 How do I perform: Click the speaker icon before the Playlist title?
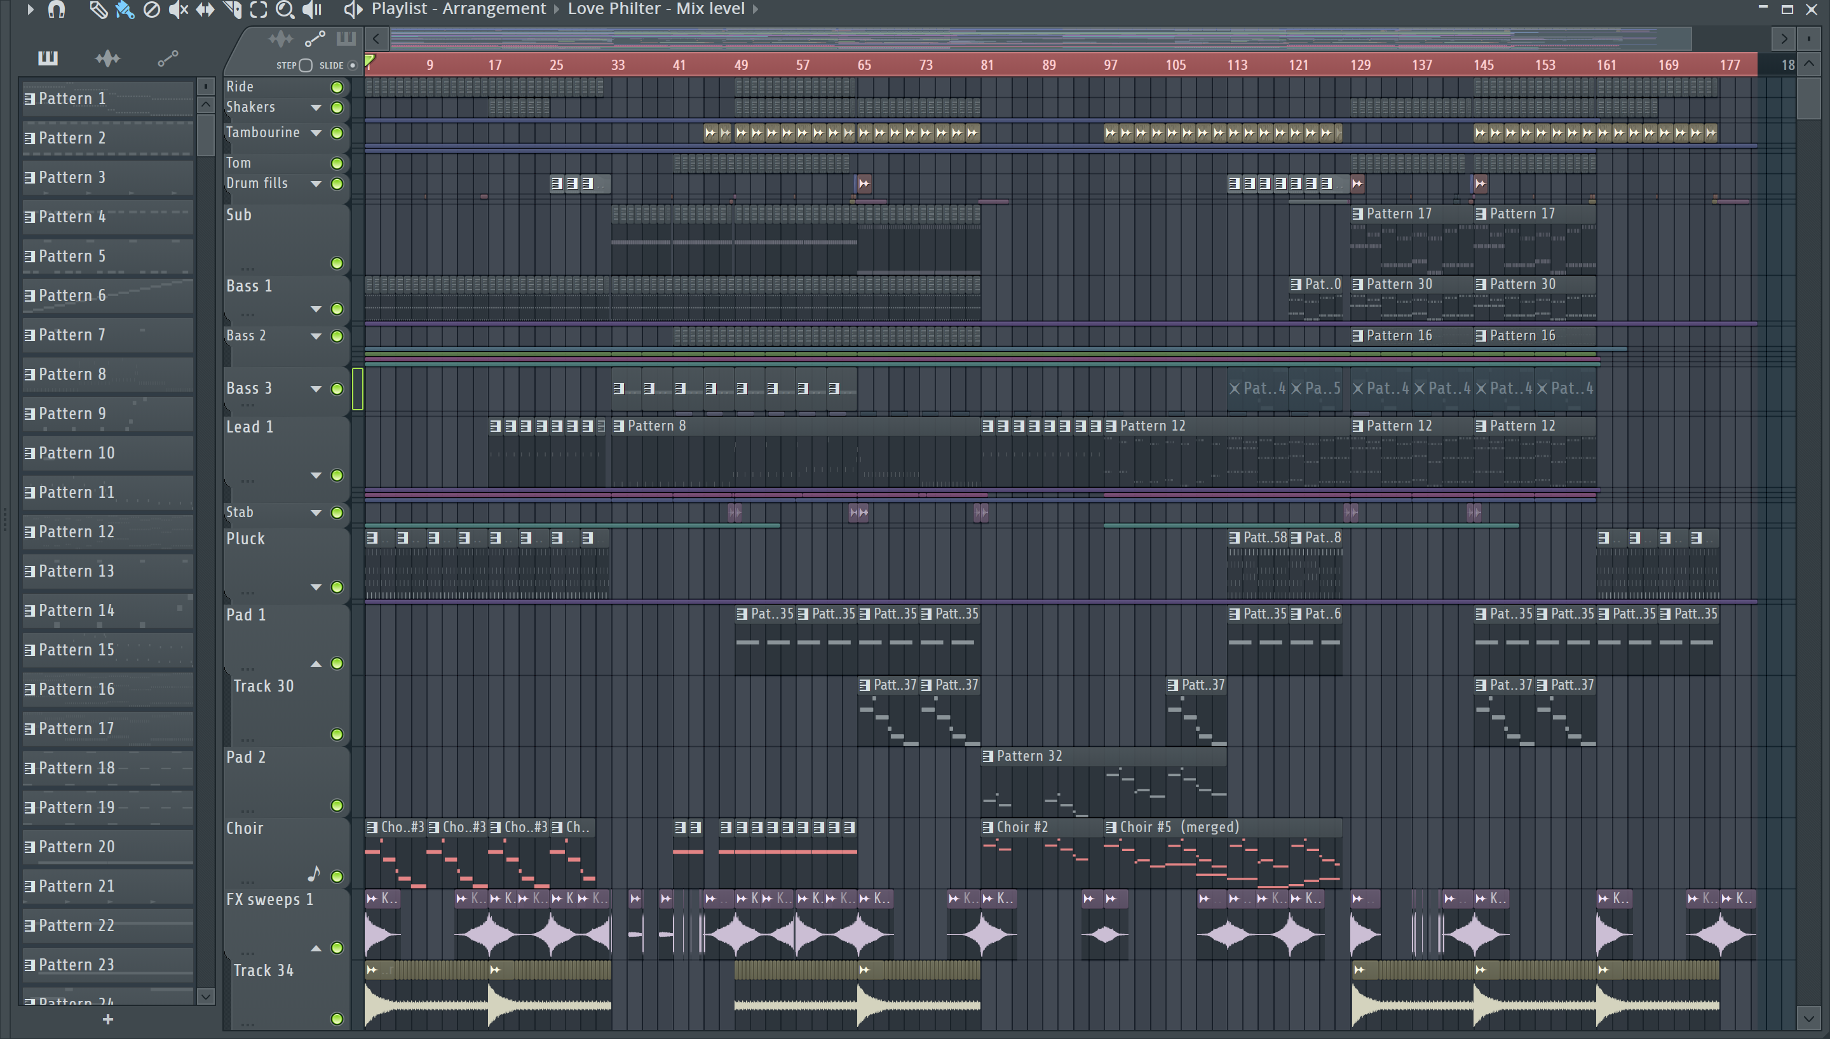(353, 10)
